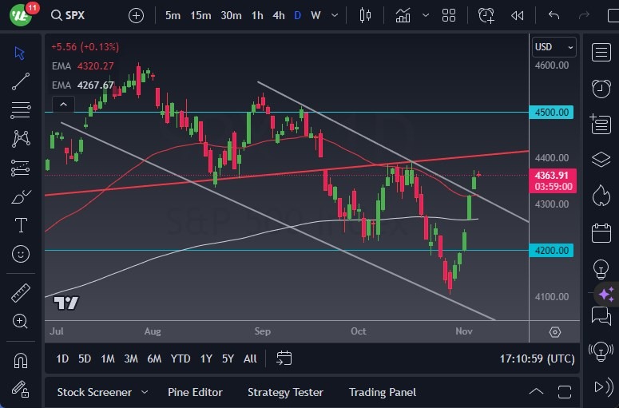Click the bar replay rewind icon
This screenshot has height=408, width=619.
click(518, 15)
